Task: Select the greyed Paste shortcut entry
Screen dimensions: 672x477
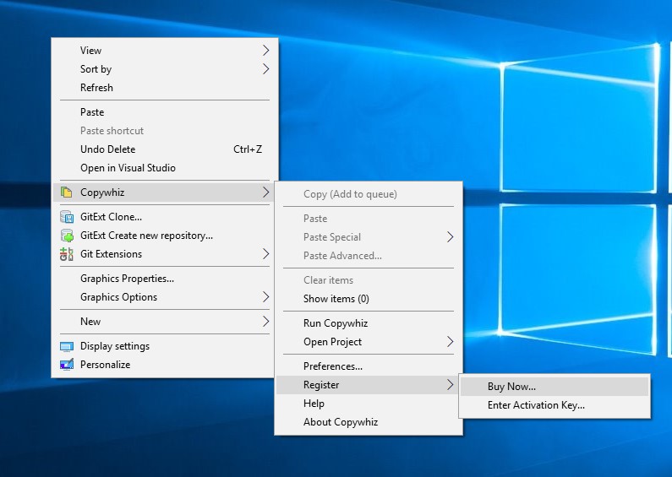Action: pyautogui.click(x=165, y=131)
